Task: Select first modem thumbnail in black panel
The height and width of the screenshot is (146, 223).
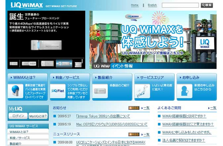Action: 14,64
